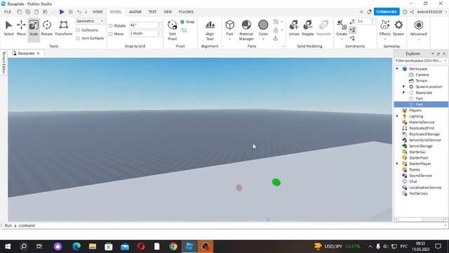The image size is (449, 253).
Task: Open the Align Tool
Action: (210, 30)
